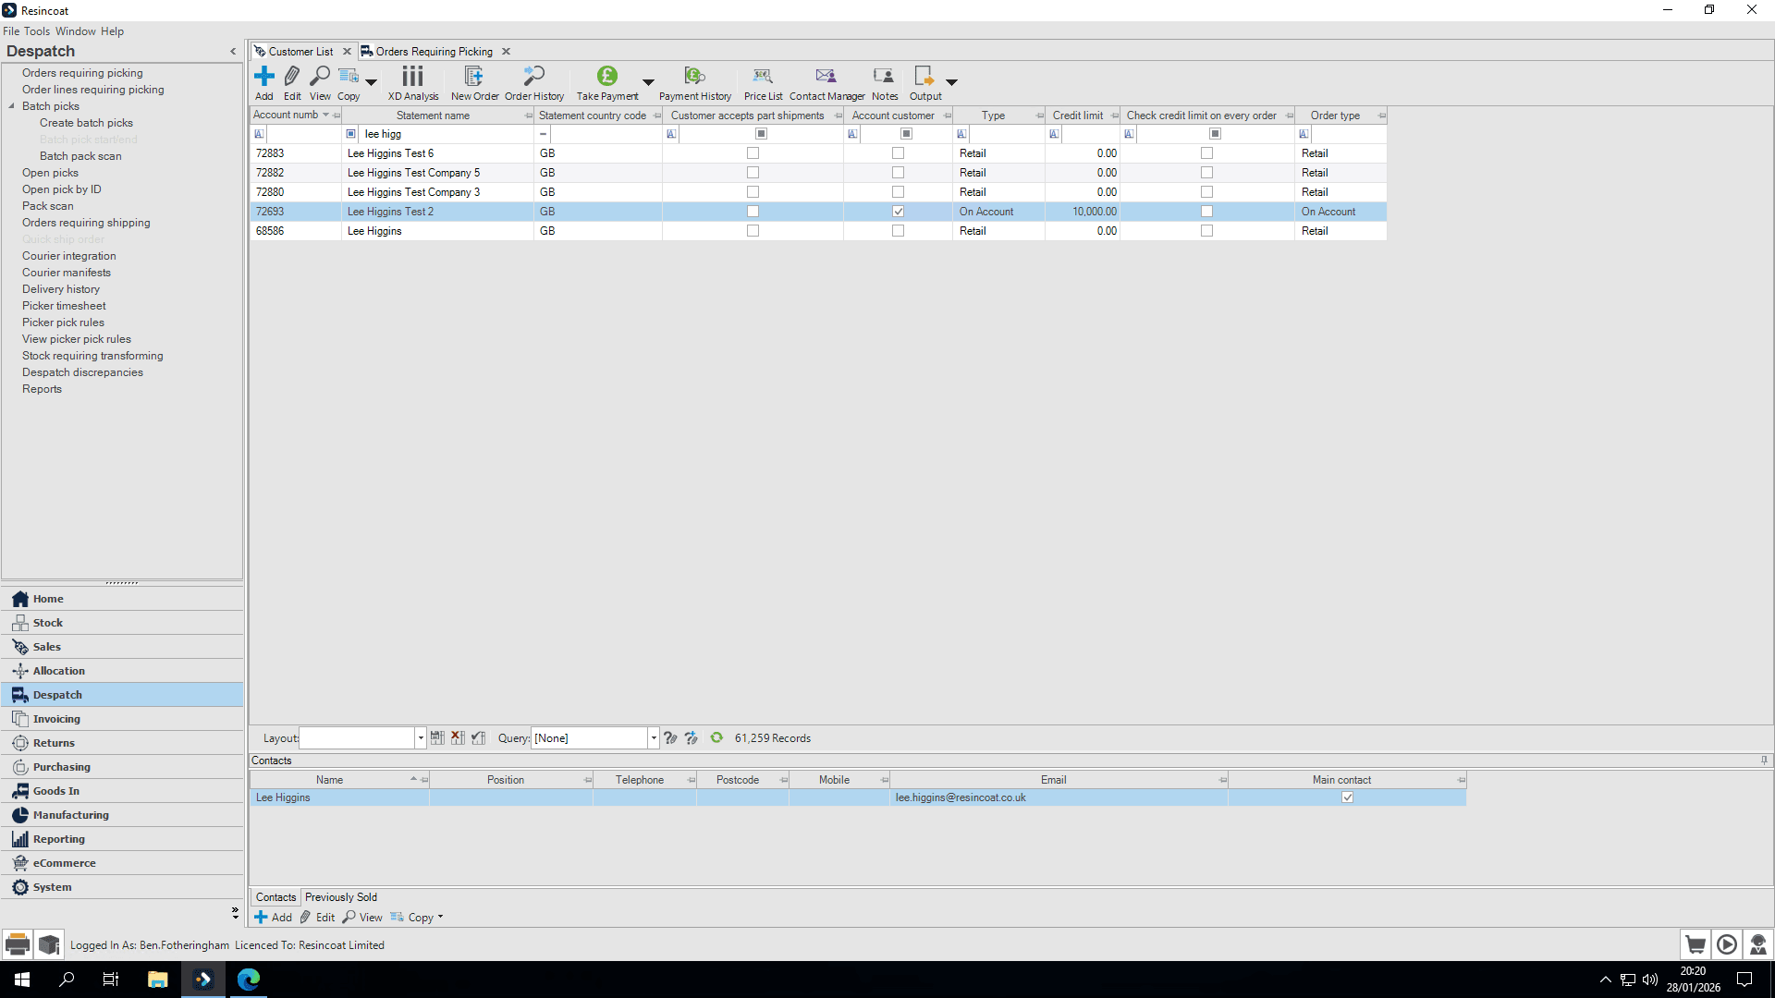Open File Explorer from taskbar

158,980
